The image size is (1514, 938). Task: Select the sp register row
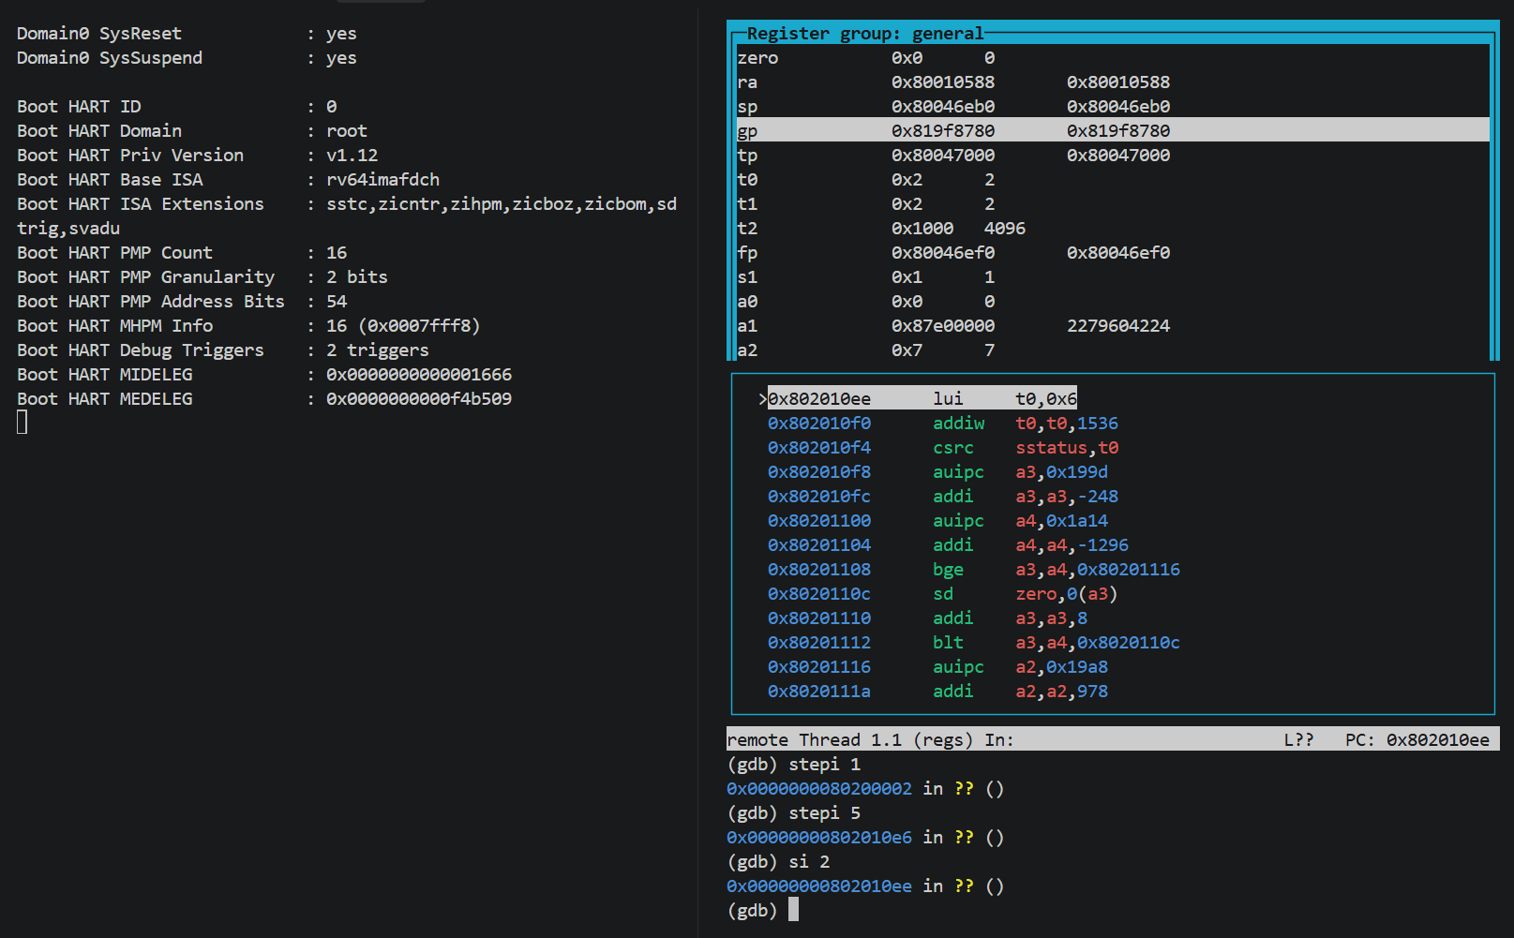[x=1113, y=106]
